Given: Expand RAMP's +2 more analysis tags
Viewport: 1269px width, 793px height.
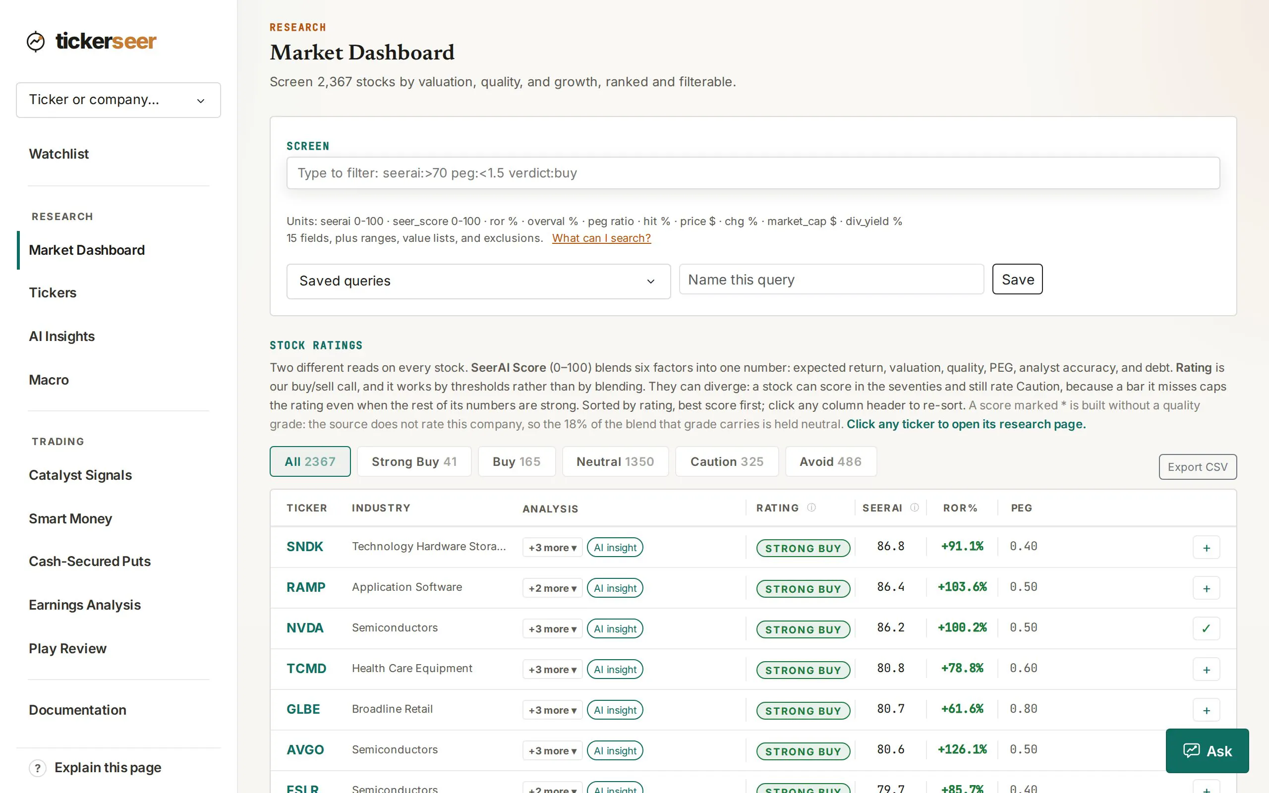Looking at the screenshot, I should coord(552,588).
